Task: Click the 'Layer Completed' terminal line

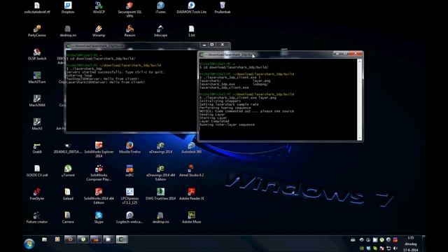Action: point(214,121)
